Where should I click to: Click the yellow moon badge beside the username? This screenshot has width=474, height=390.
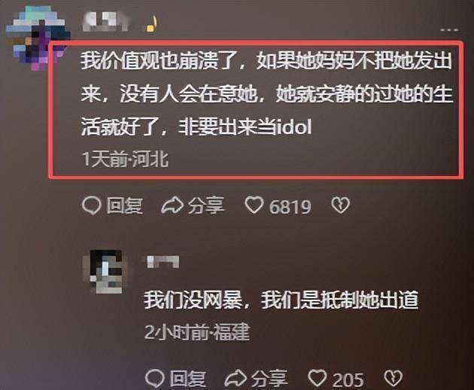(152, 24)
